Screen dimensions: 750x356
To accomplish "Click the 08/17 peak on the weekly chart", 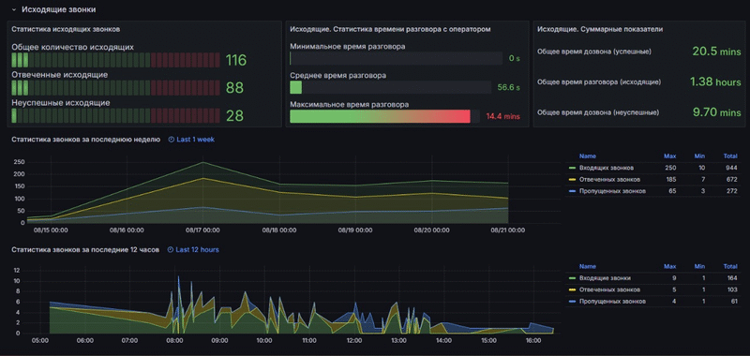I will coord(202,162).
